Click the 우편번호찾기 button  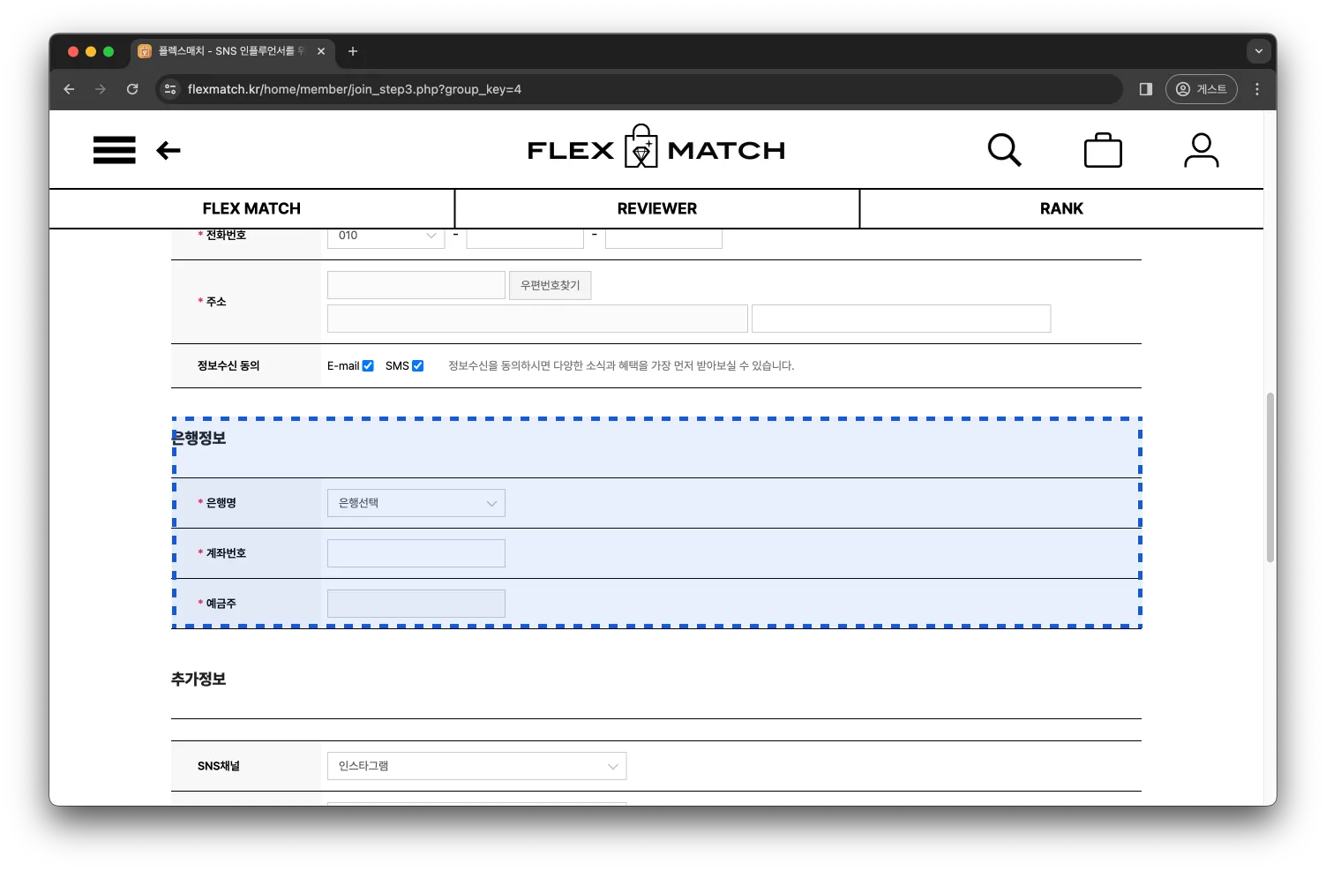tap(550, 285)
